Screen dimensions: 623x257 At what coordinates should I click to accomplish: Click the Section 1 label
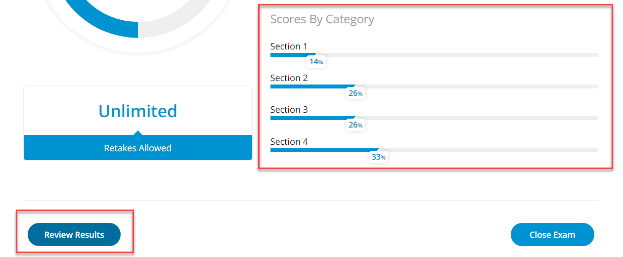[289, 46]
